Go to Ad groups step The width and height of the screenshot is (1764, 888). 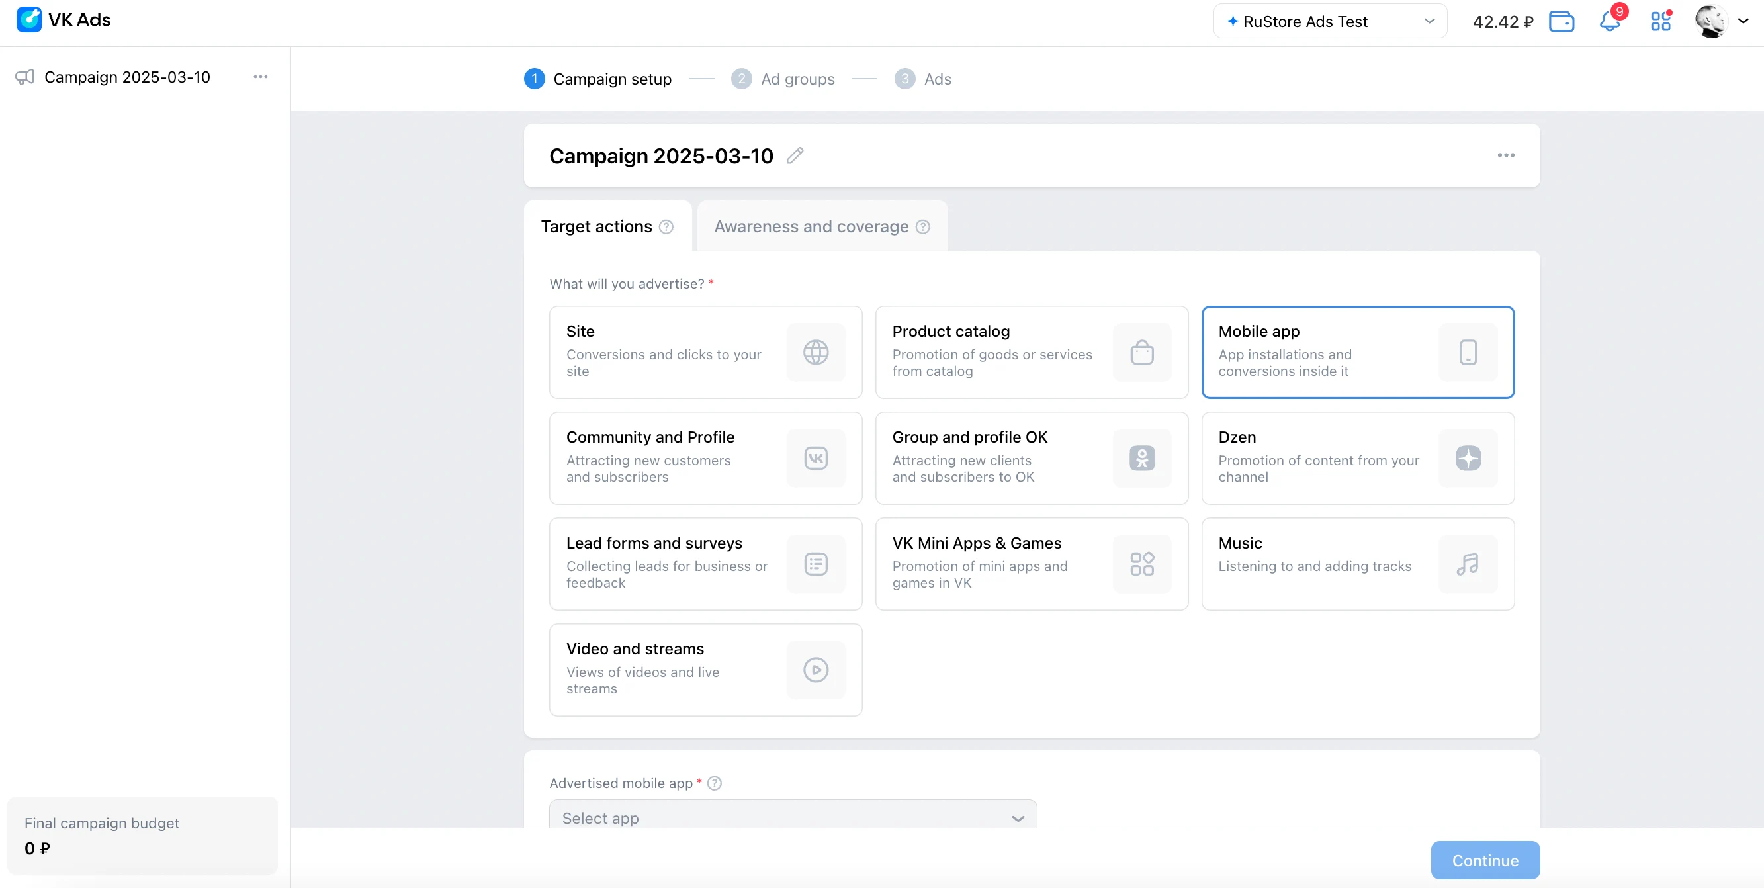(783, 79)
